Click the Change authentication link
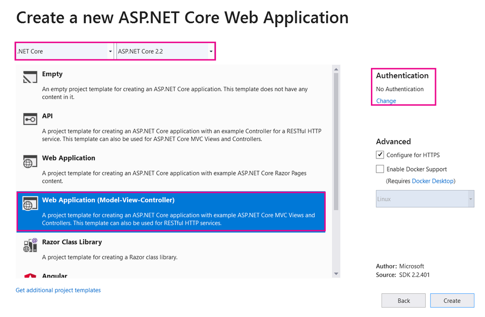The width and height of the screenshot is (485, 317). (x=385, y=101)
